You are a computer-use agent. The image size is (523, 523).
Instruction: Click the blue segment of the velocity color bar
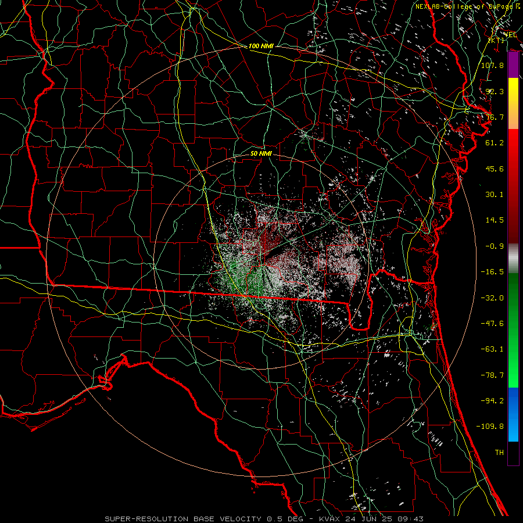[513, 414]
